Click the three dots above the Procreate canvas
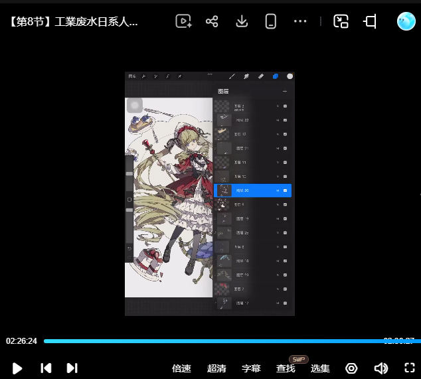This screenshot has width=421, height=379. point(210,74)
